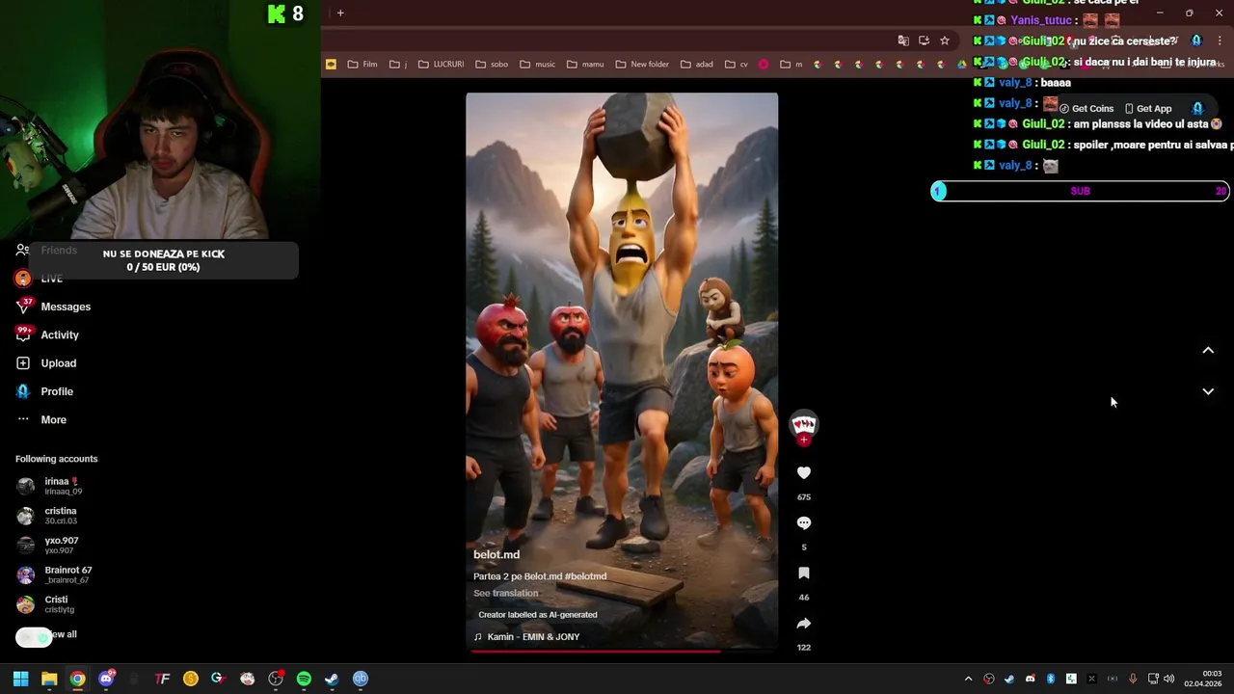The image size is (1234, 694).
Task: Open the Upload page from sidebar
Action: (x=58, y=363)
